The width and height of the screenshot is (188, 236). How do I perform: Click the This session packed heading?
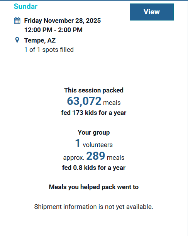94,90
